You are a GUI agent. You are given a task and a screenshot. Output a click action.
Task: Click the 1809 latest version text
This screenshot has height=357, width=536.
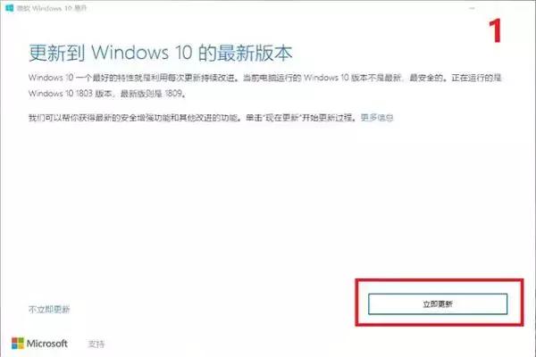173,93
